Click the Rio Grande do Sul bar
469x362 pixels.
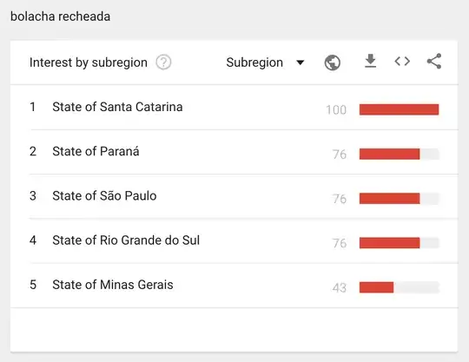[389, 243]
